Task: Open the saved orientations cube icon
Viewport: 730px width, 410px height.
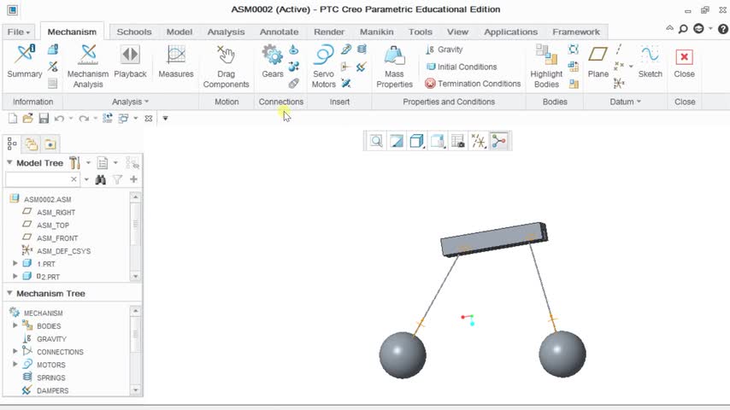Action: point(416,141)
